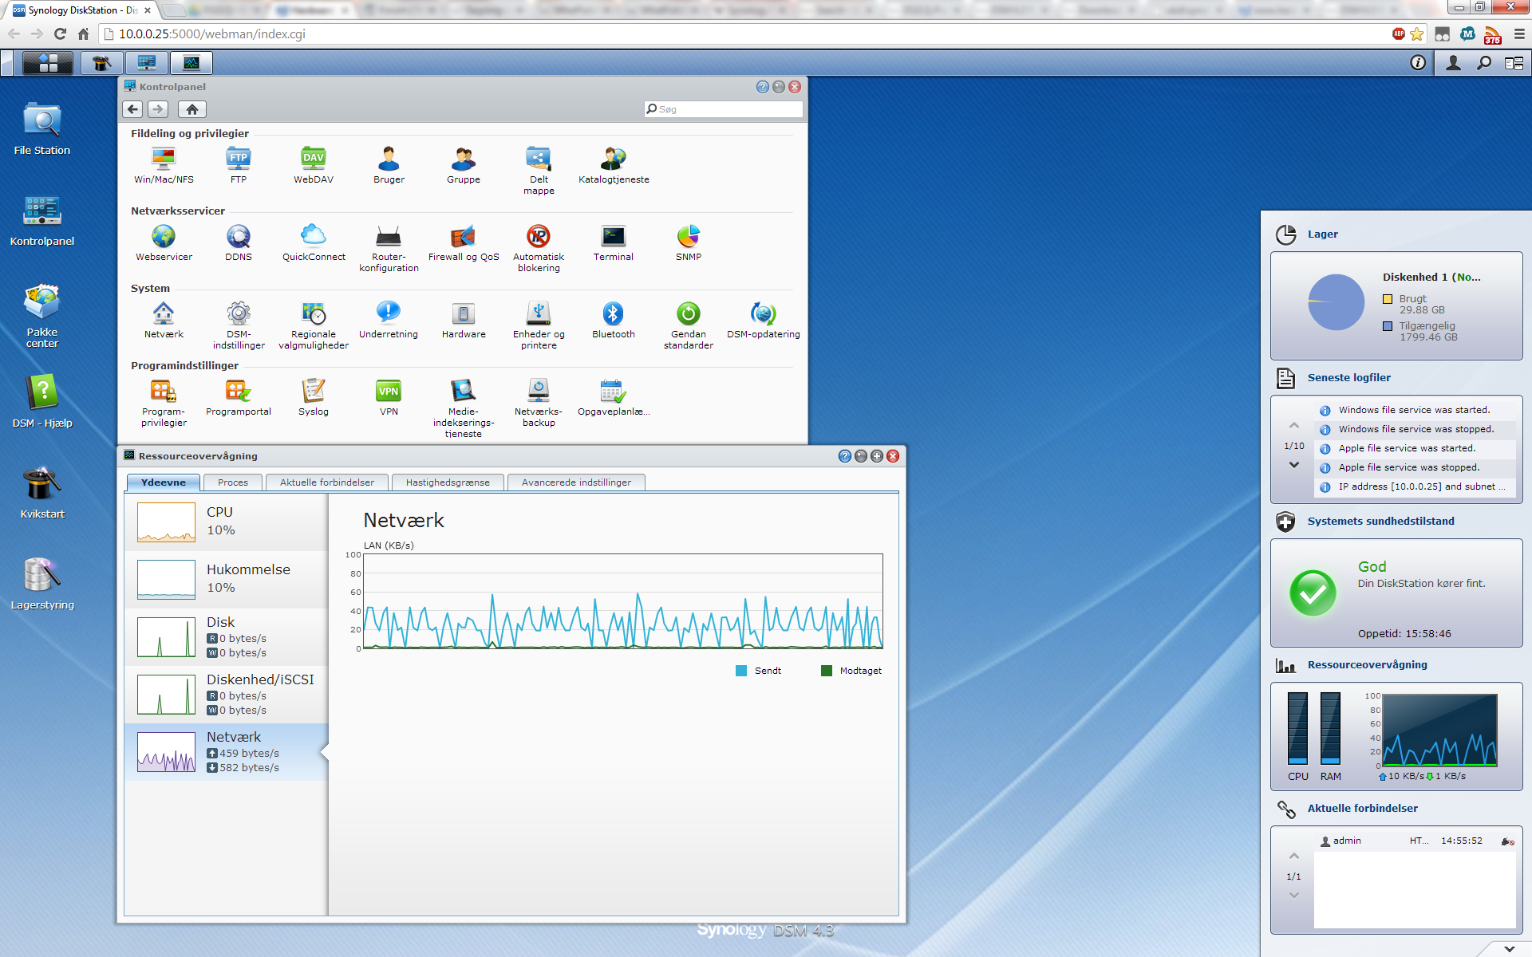Show next log page arrow
1532x957 pixels.
1294,465
